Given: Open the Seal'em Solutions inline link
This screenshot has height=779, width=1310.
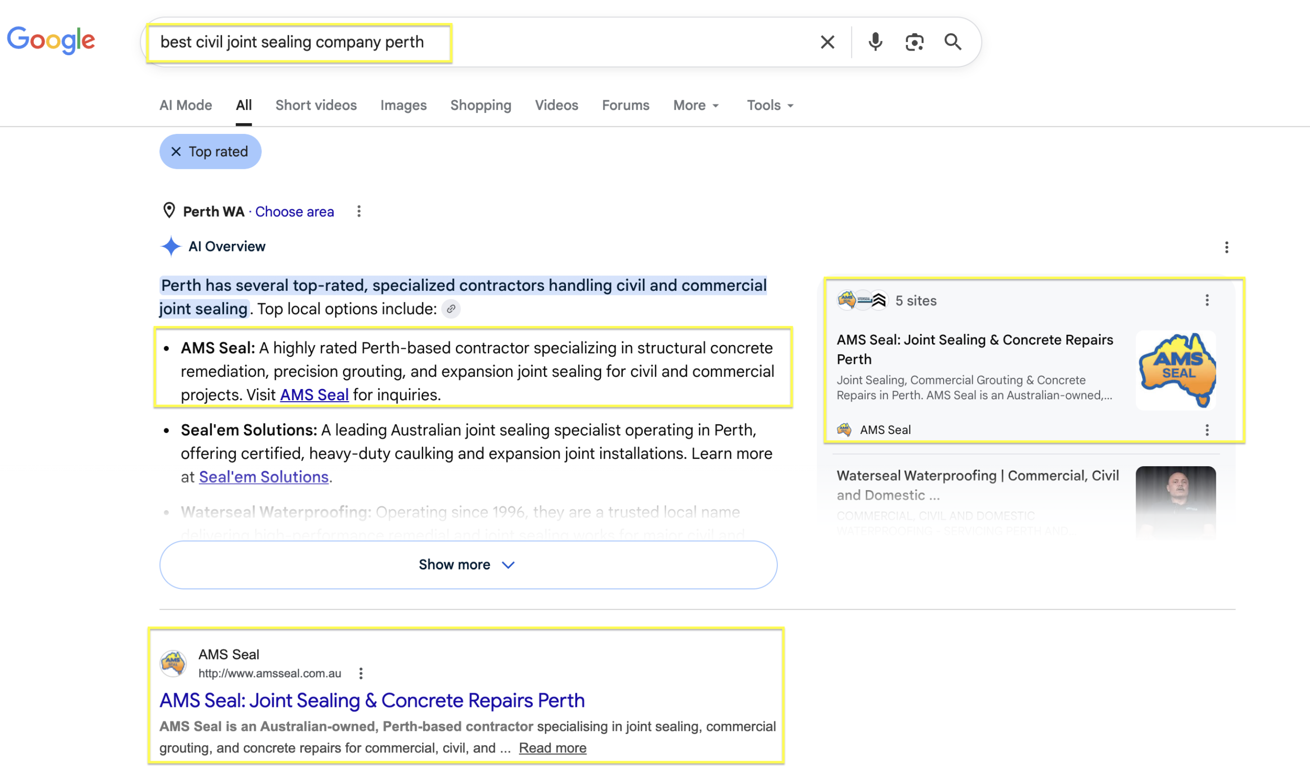Looking at the screenshot, I should (264, 476).
